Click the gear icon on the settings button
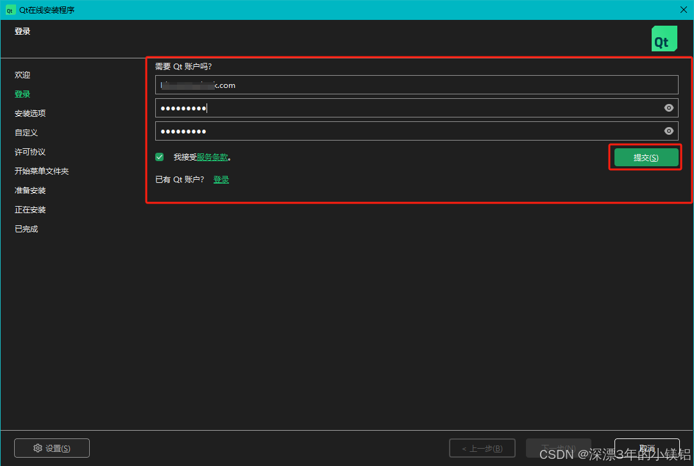694x466 pixels. tap(38, 448)
